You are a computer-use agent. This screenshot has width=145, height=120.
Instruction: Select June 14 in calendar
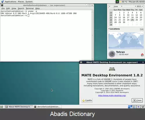coord(115,17)
